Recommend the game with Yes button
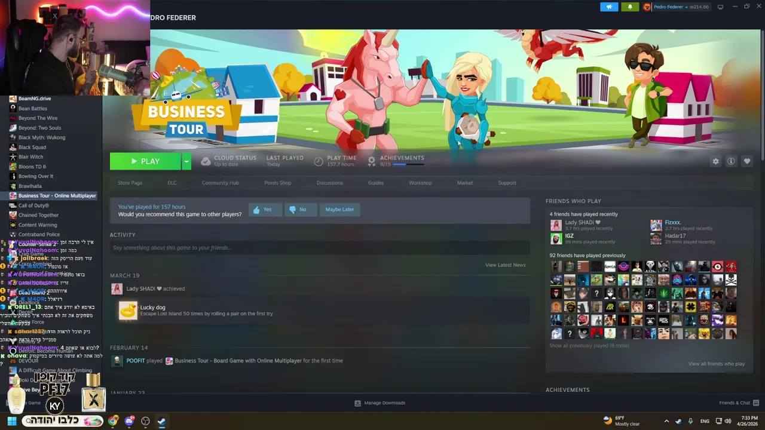The height and width of the screenshot is (430, 765). point(265,210)
